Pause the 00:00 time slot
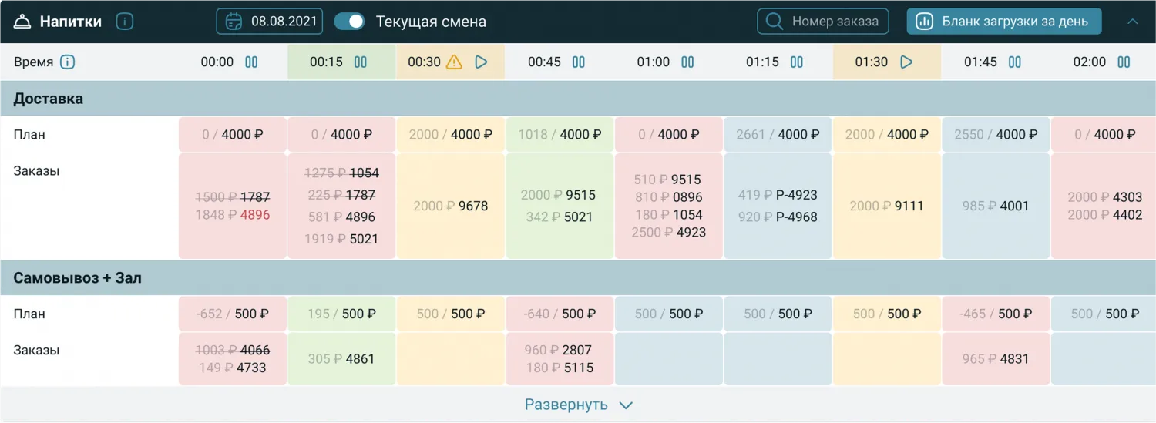 (x=251, y=62)
